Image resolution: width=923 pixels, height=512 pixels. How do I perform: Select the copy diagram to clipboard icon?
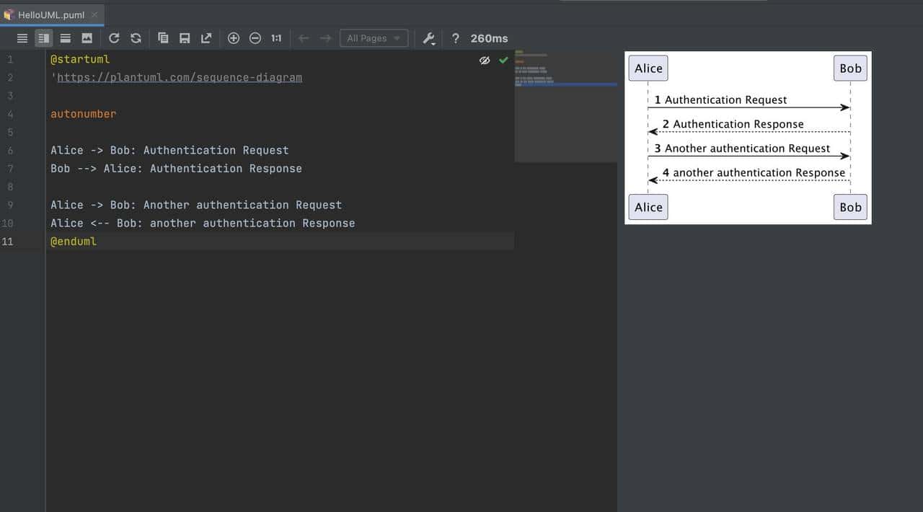[x=163, y=38]
